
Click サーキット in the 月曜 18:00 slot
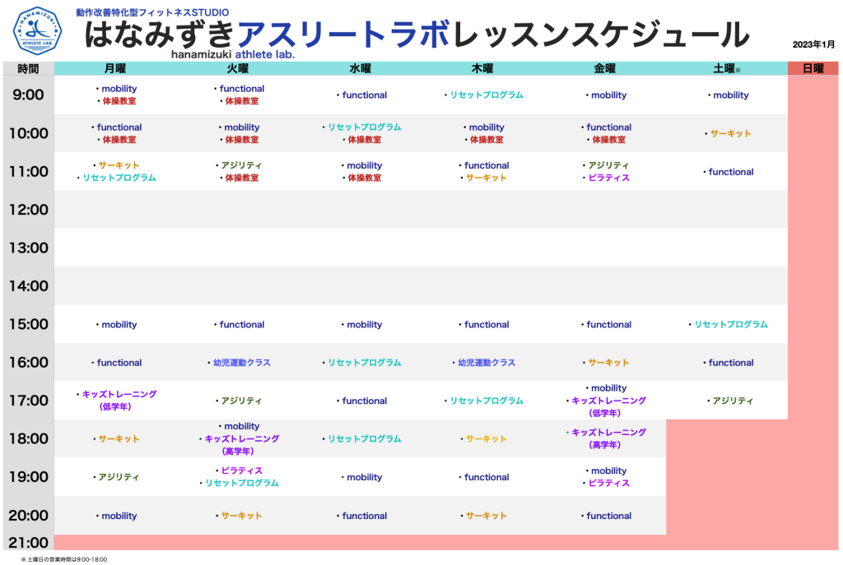tap(119, 439)
